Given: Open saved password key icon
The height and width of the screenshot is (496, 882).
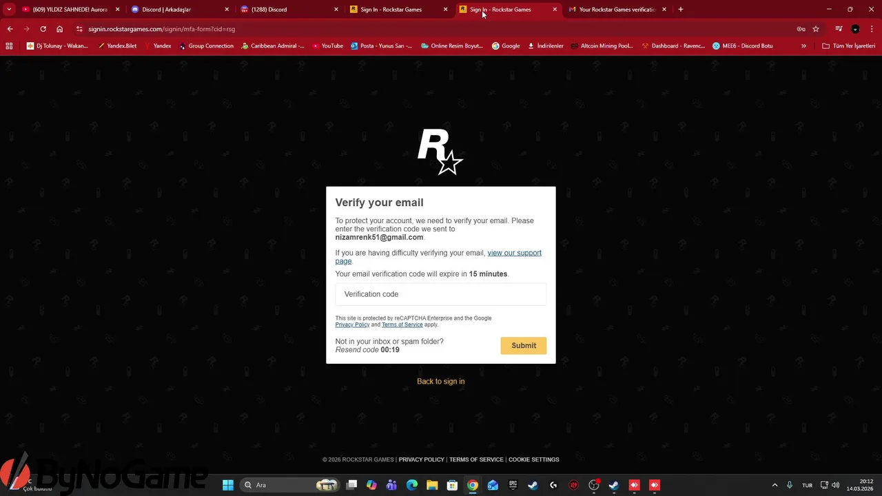Looking at the screenshot, I should (801, 29).
